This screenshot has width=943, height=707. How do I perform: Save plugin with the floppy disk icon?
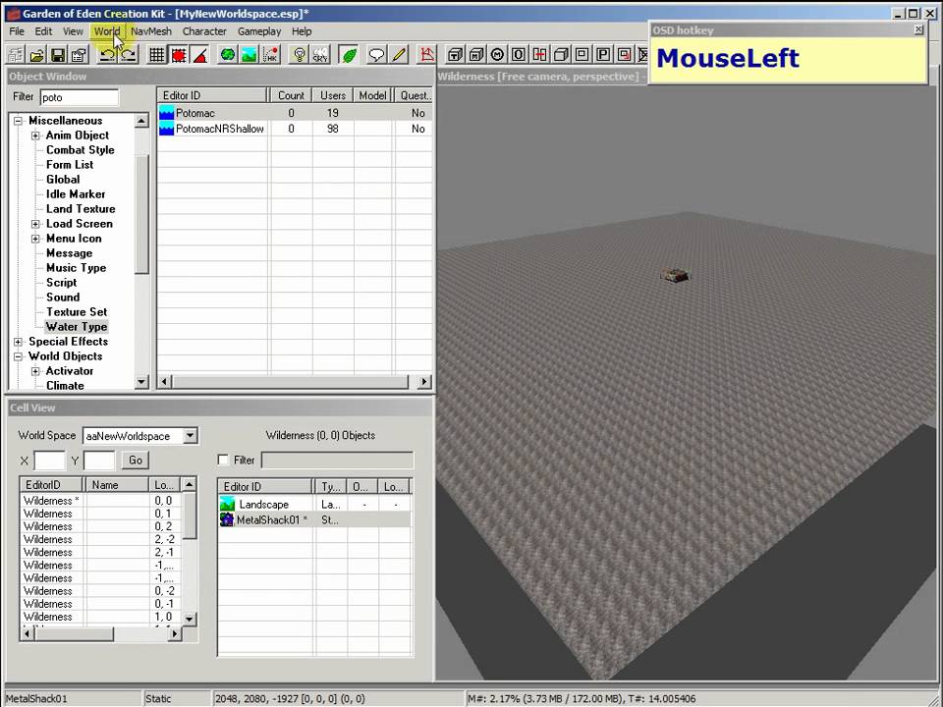(x=58, y=55)
